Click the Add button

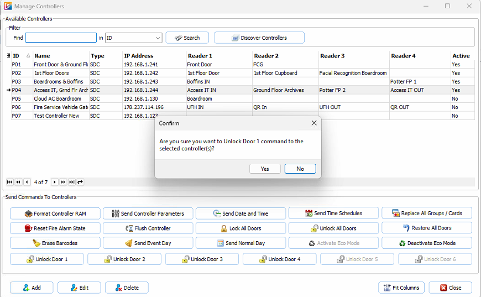(x=32, y=288)
